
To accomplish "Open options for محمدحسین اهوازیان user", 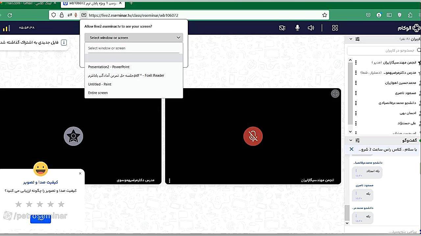I will [x=356, y=83].
